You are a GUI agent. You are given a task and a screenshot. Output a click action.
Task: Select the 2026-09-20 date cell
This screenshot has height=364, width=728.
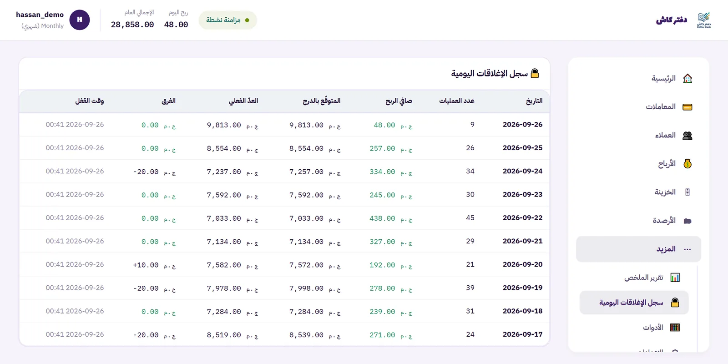coord(522,264)
